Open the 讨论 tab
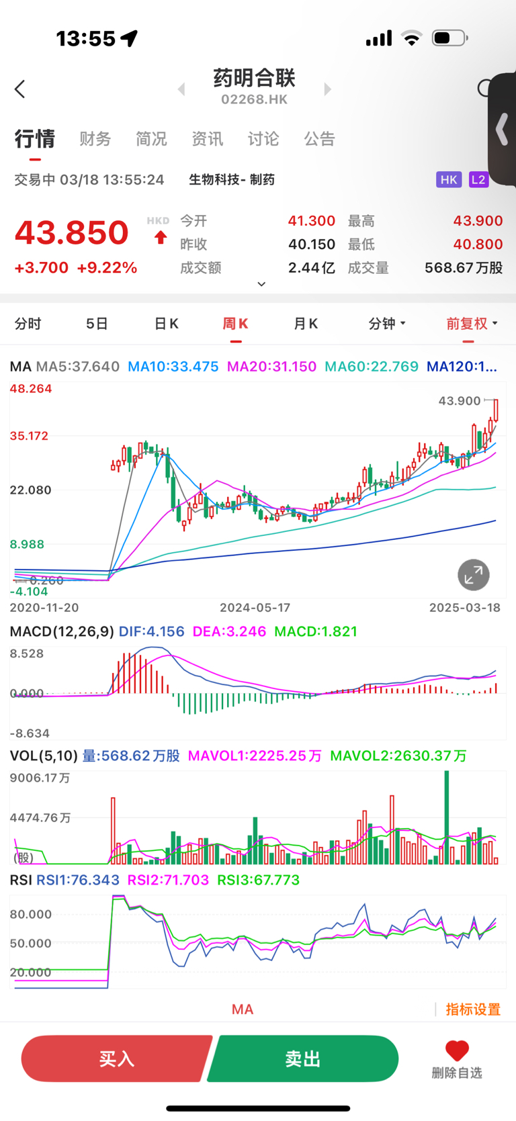 tap(263, 139)
